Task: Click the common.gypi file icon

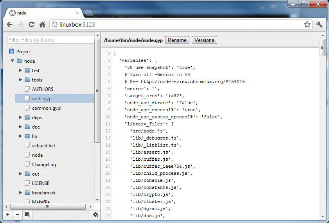Action: click(x=27, y=108)
